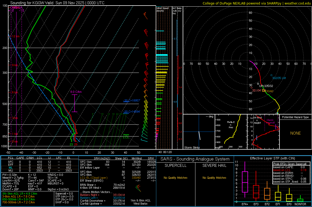
Task: Click the 'Sounding for KGGW Valid' title text
Action: (32, 3)
